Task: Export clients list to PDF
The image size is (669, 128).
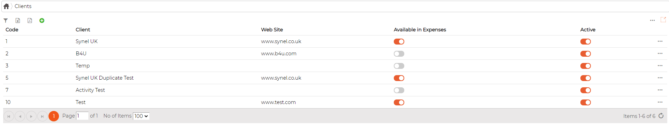Action: coord(30,21)
